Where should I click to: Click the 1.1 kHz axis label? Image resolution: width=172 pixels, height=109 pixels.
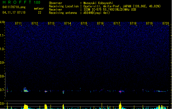(x=2, y=35)
